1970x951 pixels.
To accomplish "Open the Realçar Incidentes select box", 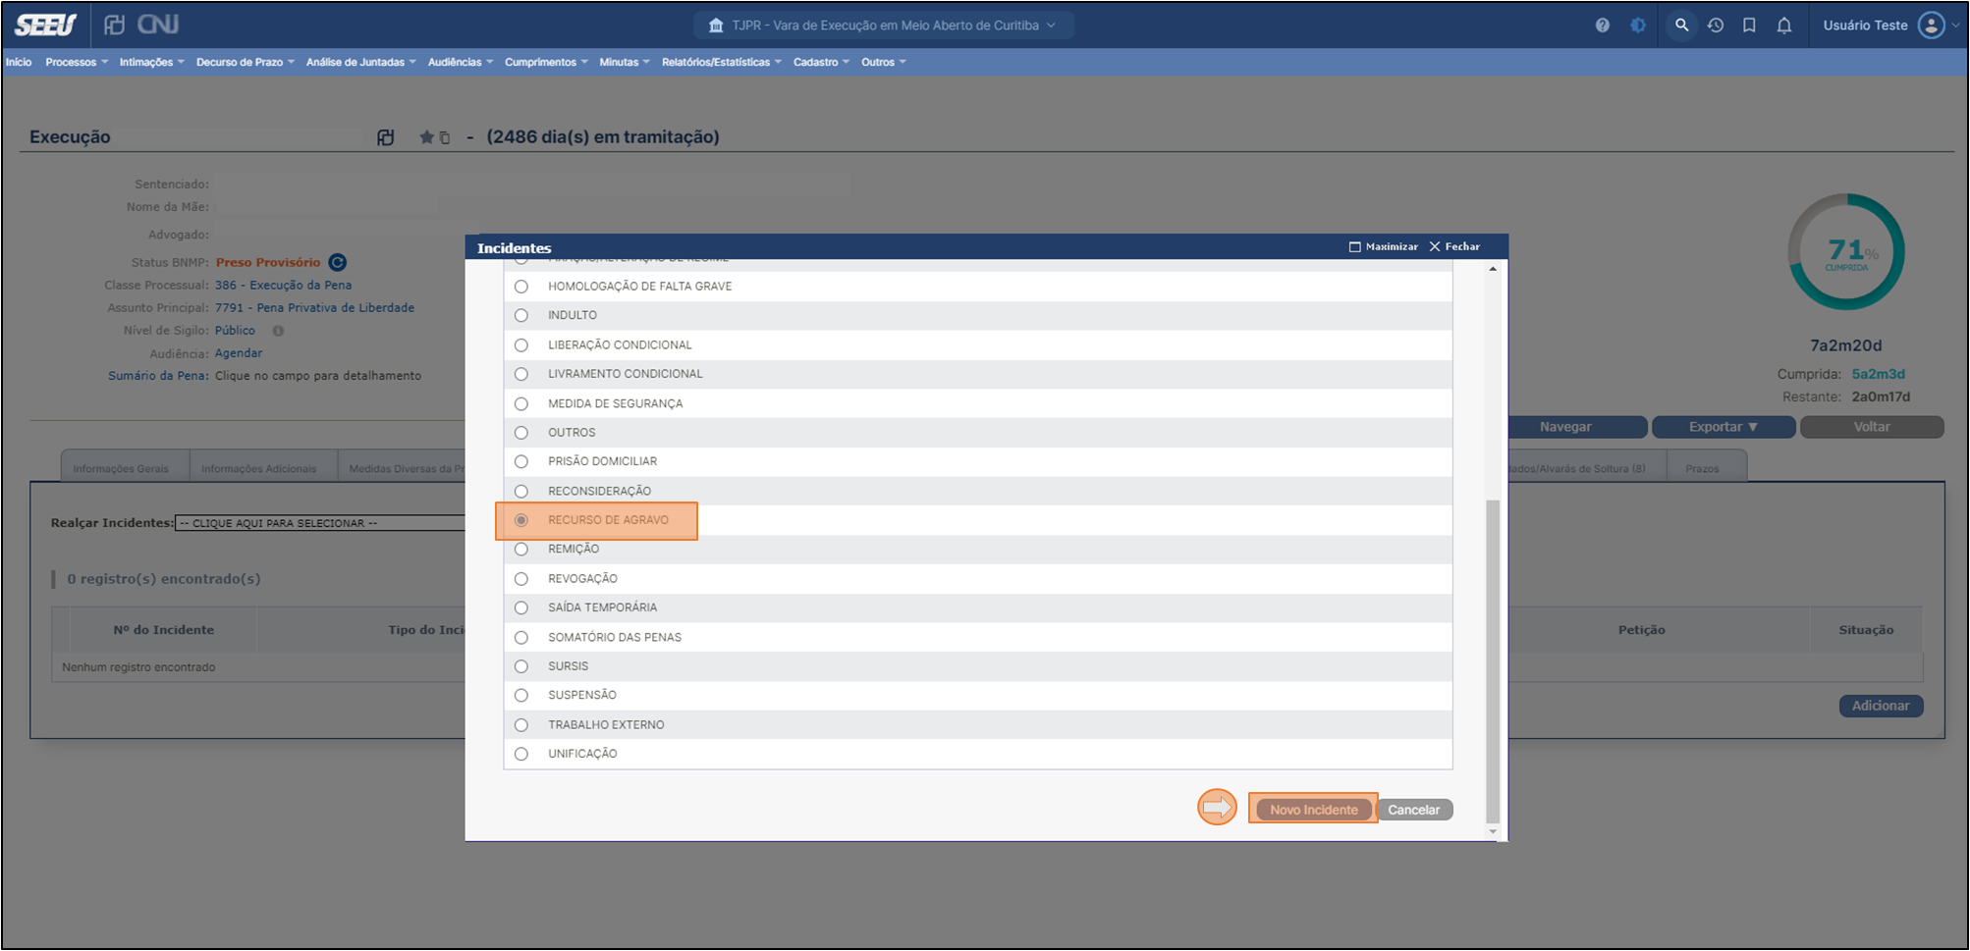I will (x=320, y=523).
